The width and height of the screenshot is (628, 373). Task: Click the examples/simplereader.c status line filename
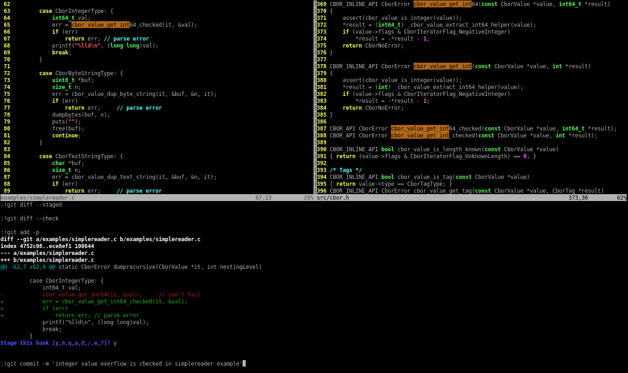click(37, 198)
